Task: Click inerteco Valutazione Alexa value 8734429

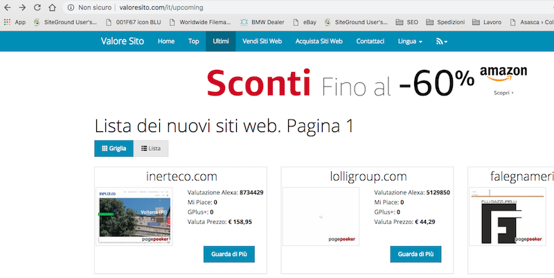Action: tap(251, 193)
